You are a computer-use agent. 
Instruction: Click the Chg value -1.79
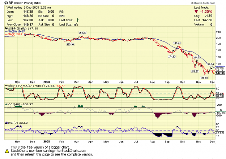[209, 16]
